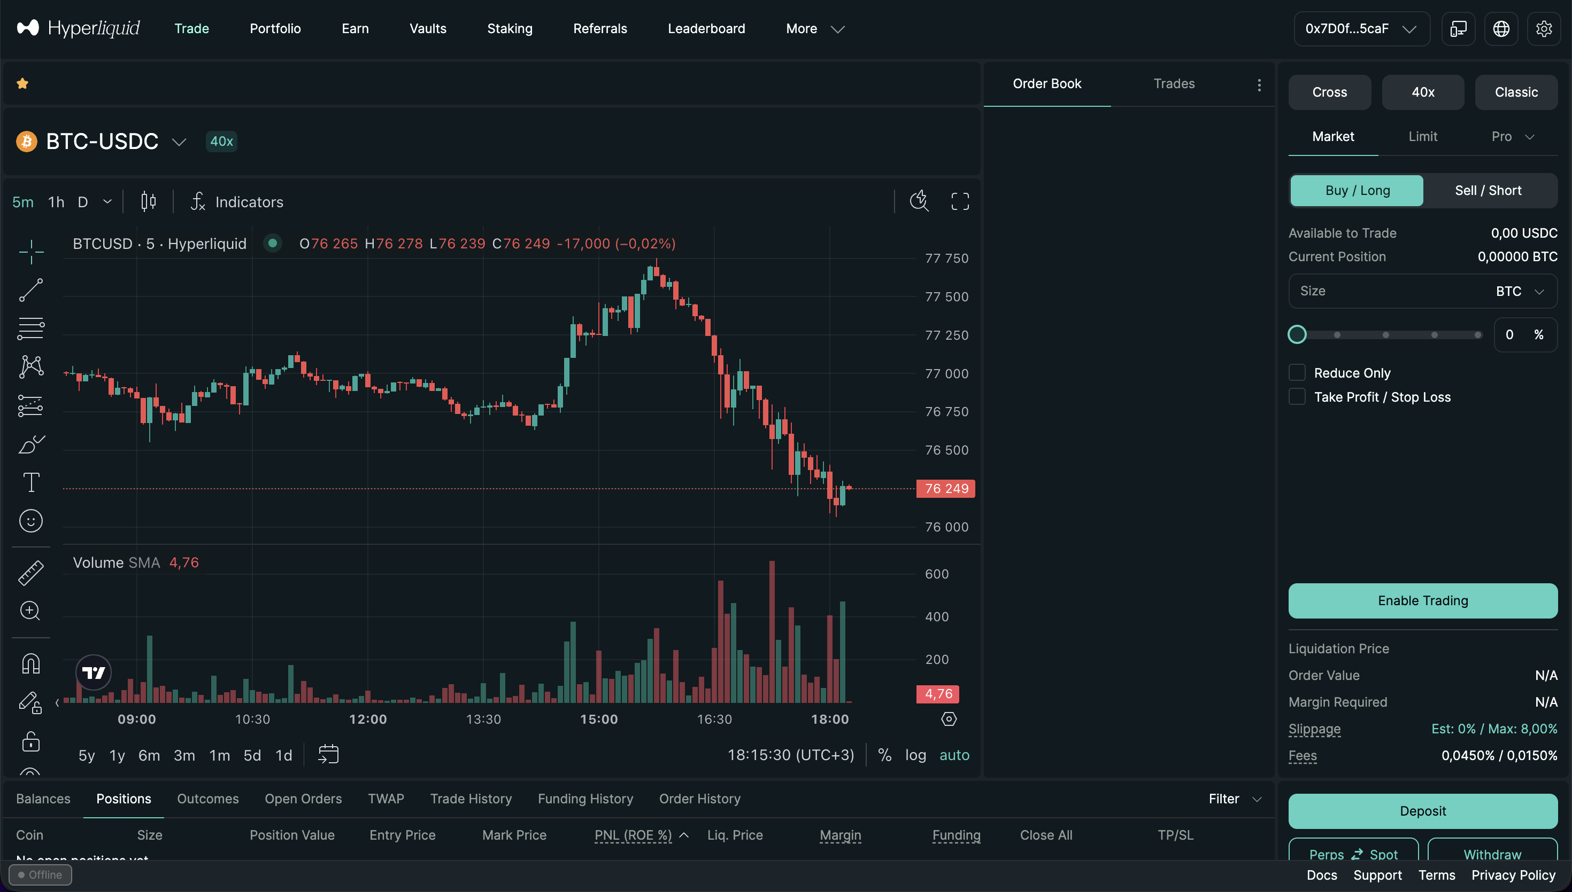Click the TradingView logo badge
The width and height of the screenshot is (1572, 892).
point(94,672)
